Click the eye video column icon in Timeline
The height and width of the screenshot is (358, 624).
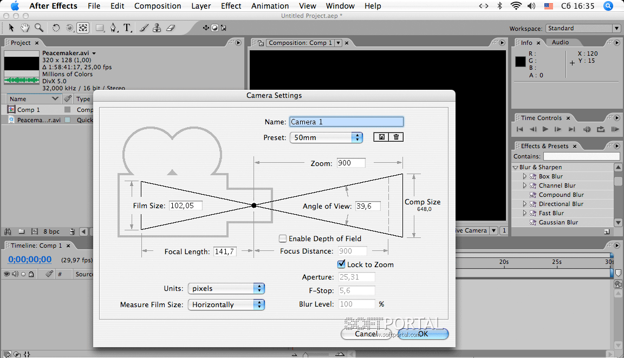[6, 274]
